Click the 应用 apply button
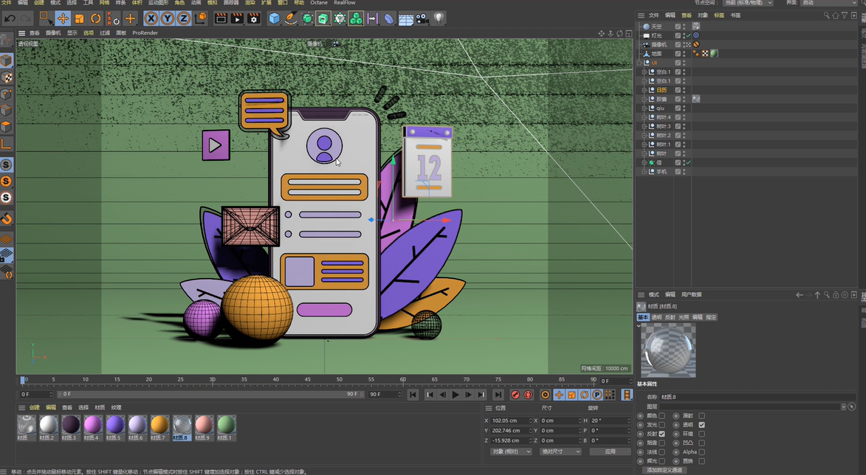The height and width of the screenshot is (475, 866). tap(610, 451)
